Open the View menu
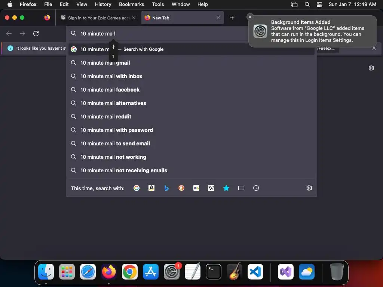Viewport: 383px width, 287px height. pyautogui.click(x=82, y=4)
